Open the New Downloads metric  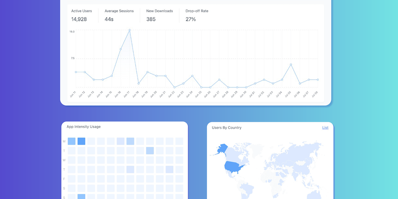(x=159, y=15)
